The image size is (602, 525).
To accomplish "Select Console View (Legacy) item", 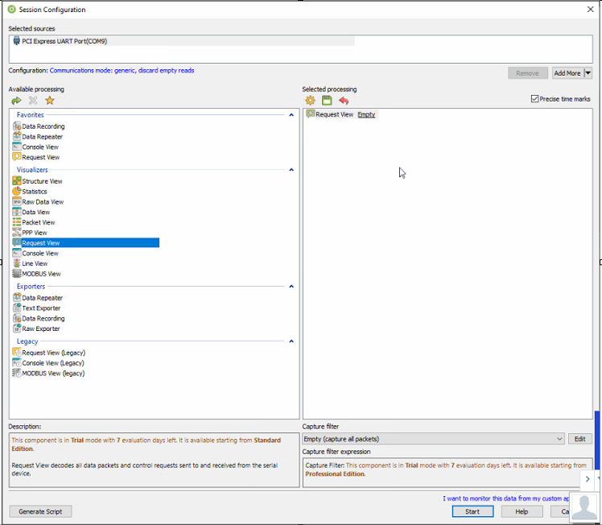I will pyautogui.click(x=53, y=363).
